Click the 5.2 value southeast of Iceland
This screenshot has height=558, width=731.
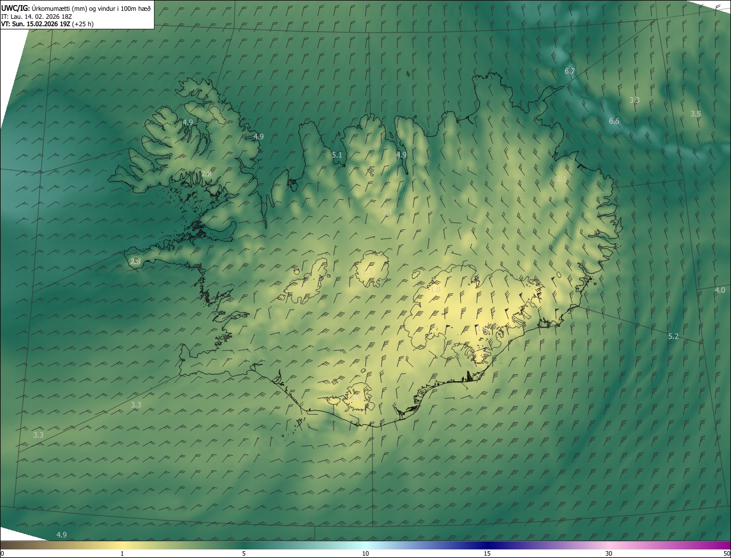pos(673,336)
